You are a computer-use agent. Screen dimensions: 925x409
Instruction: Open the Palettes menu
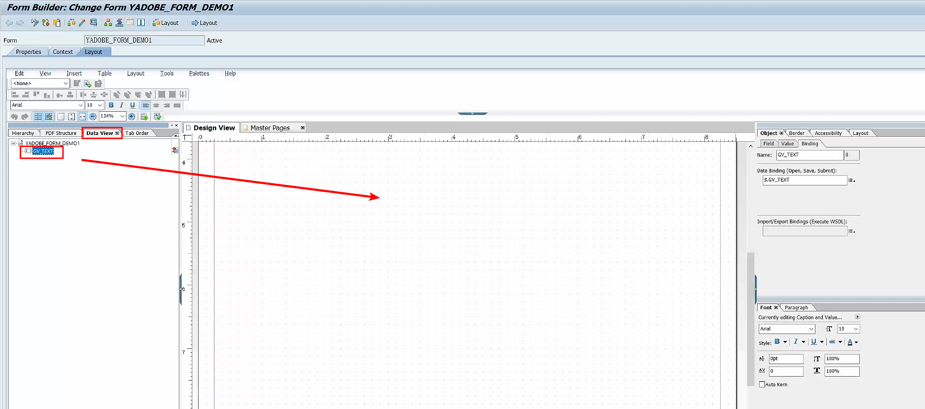tap(199, 73)
